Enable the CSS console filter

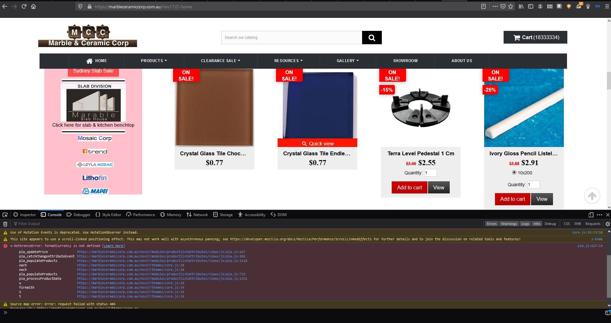pos(567,224)
